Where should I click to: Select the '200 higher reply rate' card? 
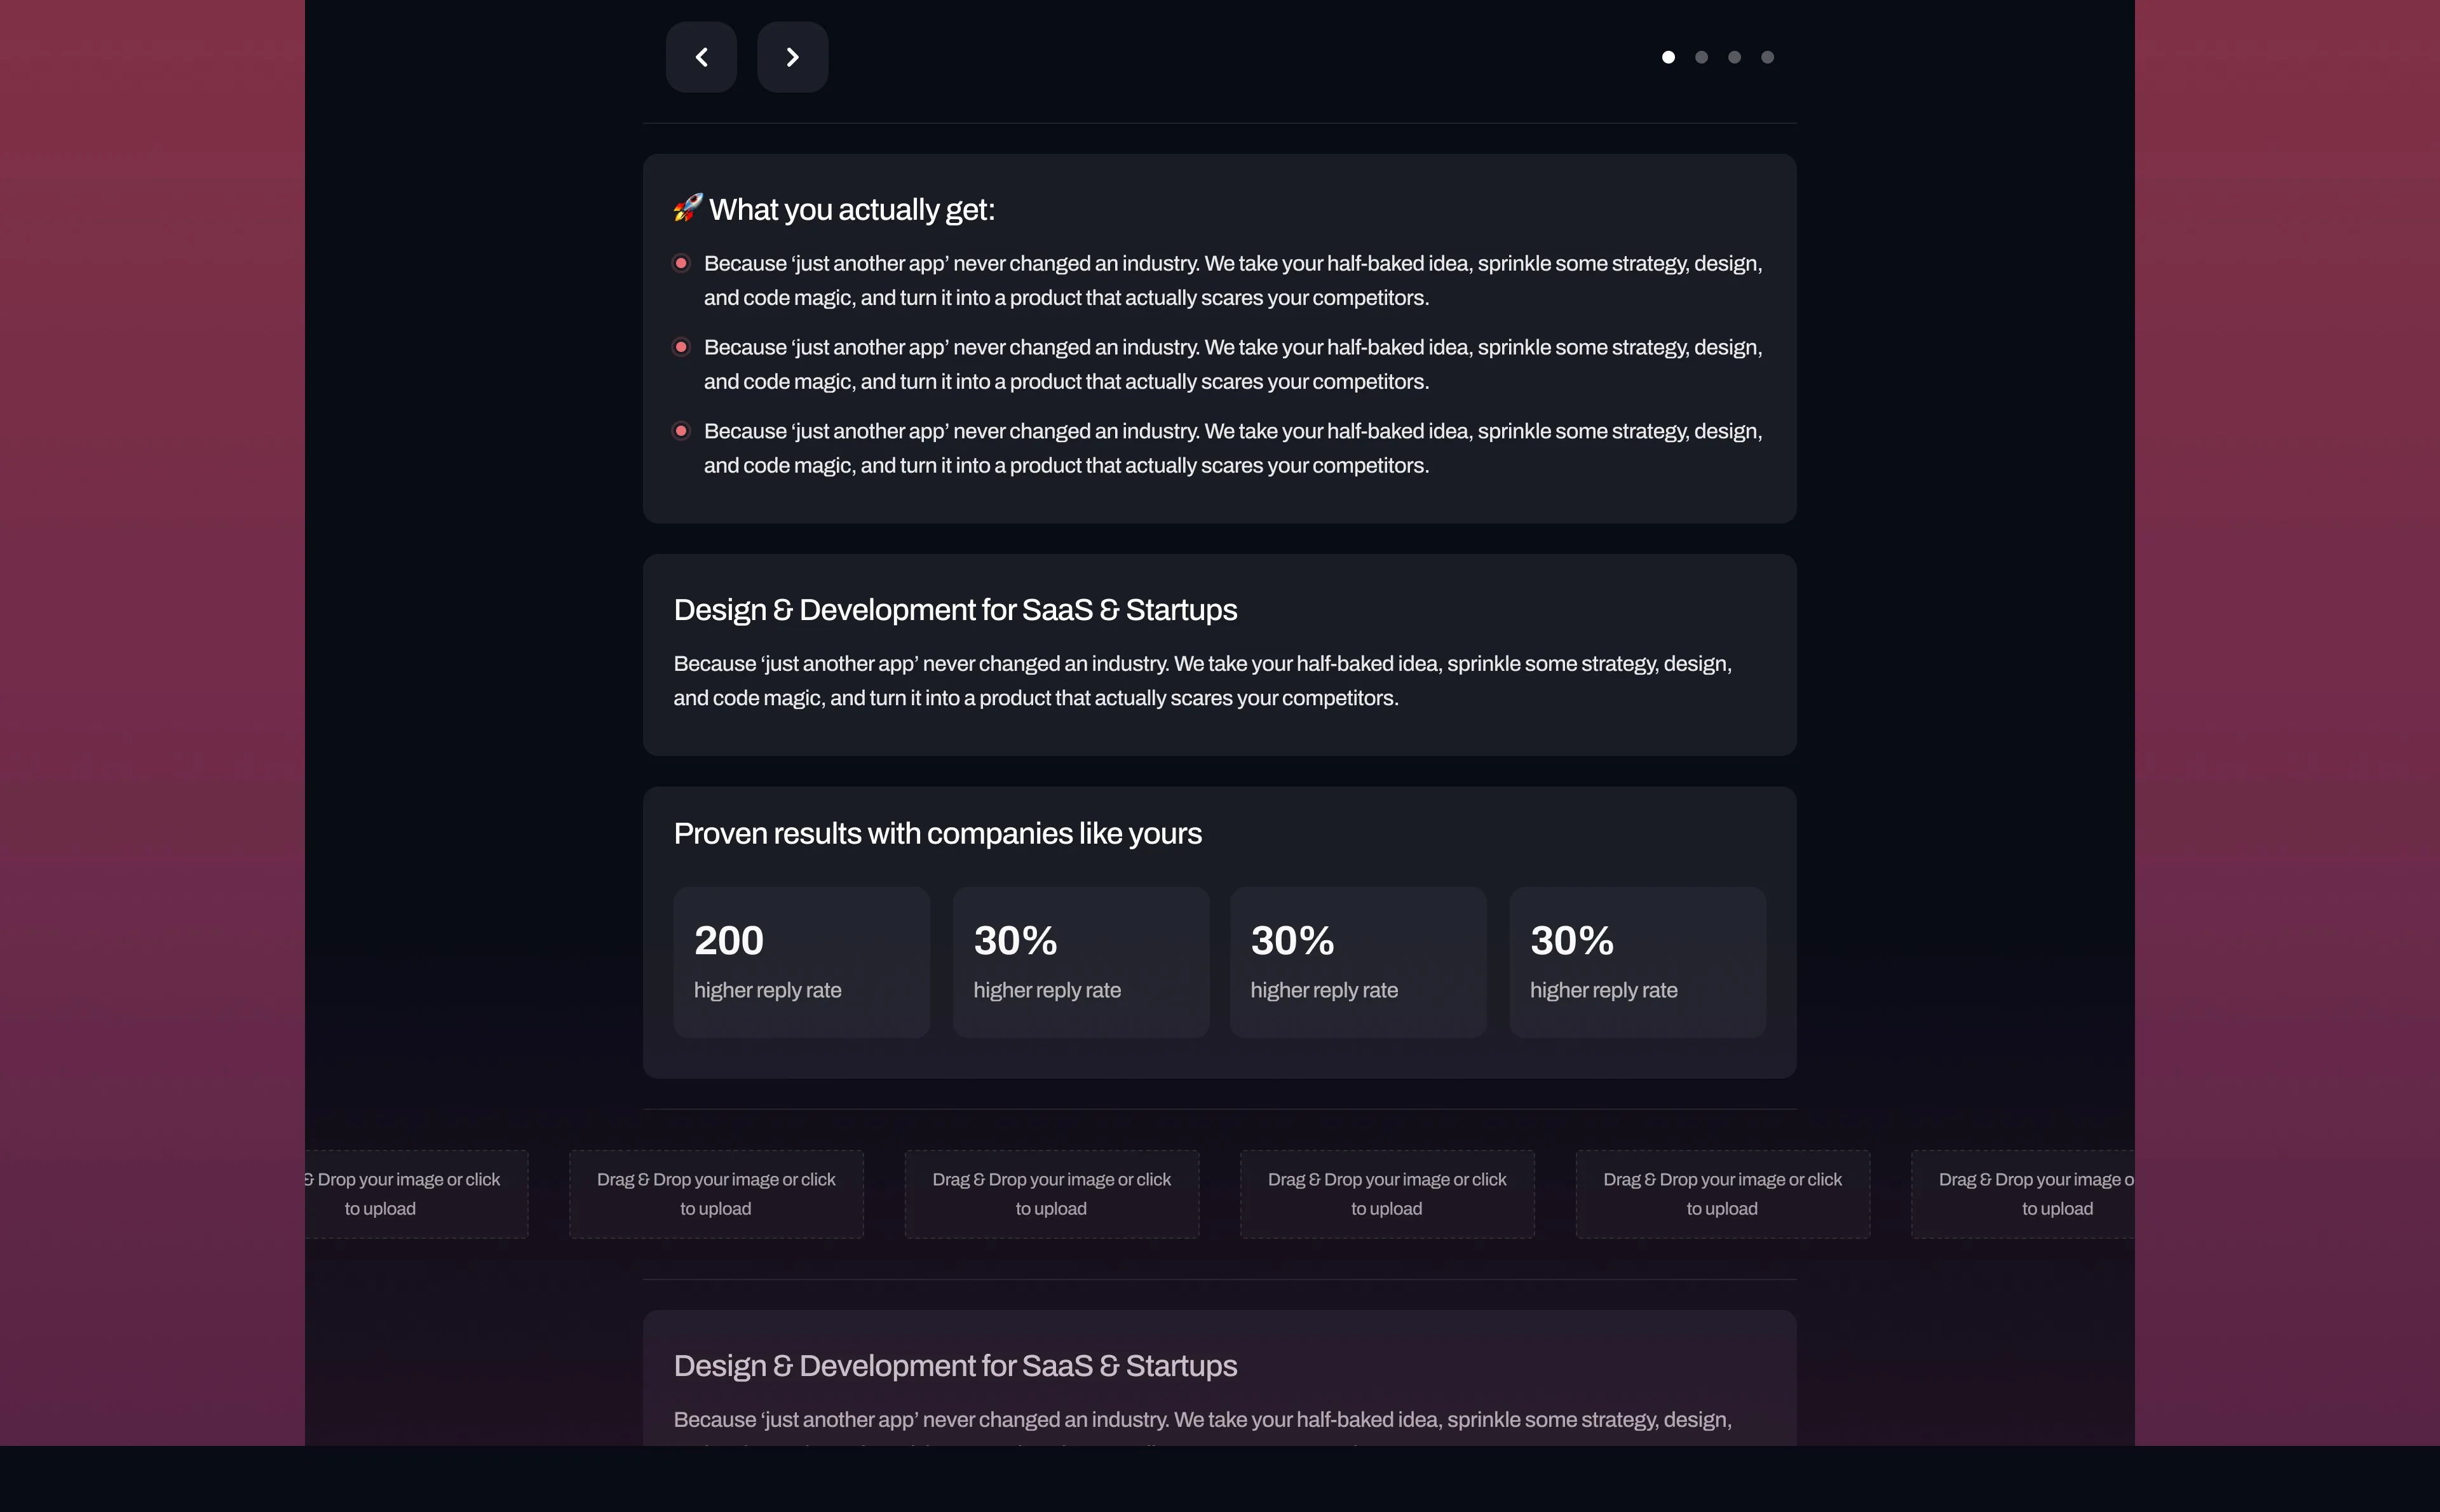801,962
